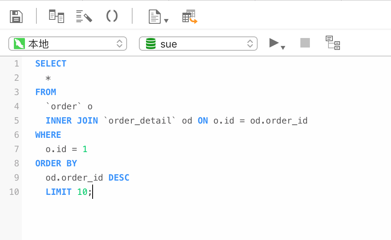The width and height of the screenshot is (391, 240).
Task: Insert a code snippet
Action: point(112,16)
